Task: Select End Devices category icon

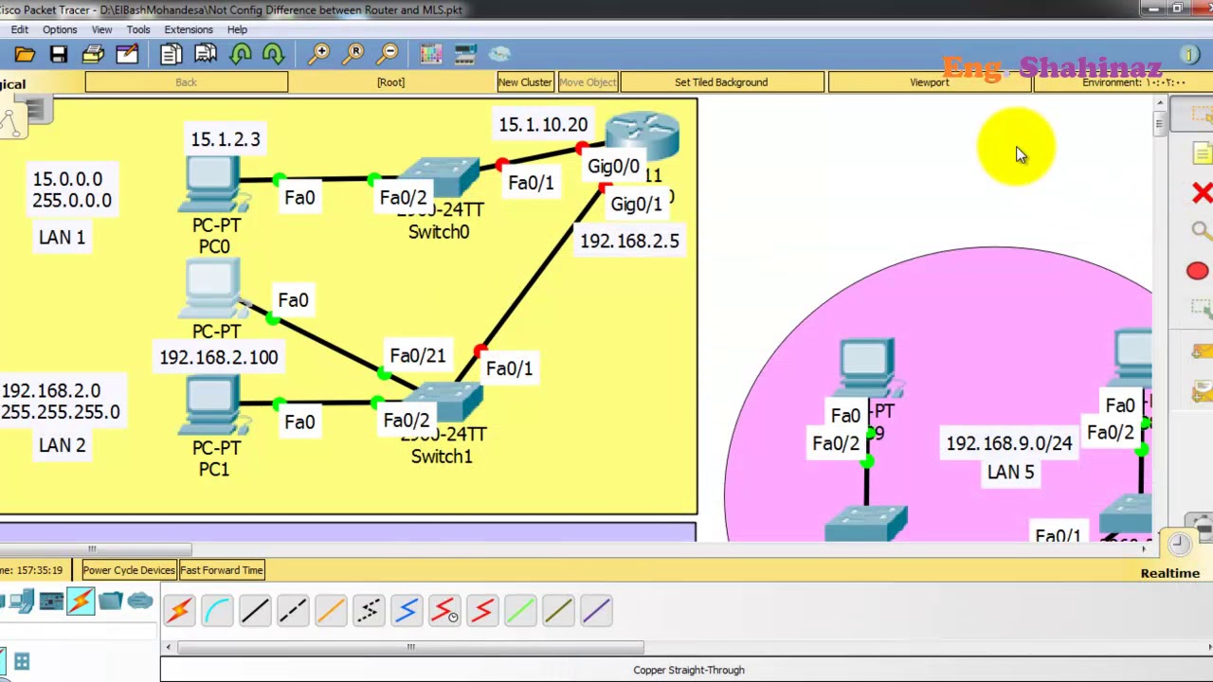Action: [x=22, y=601]
